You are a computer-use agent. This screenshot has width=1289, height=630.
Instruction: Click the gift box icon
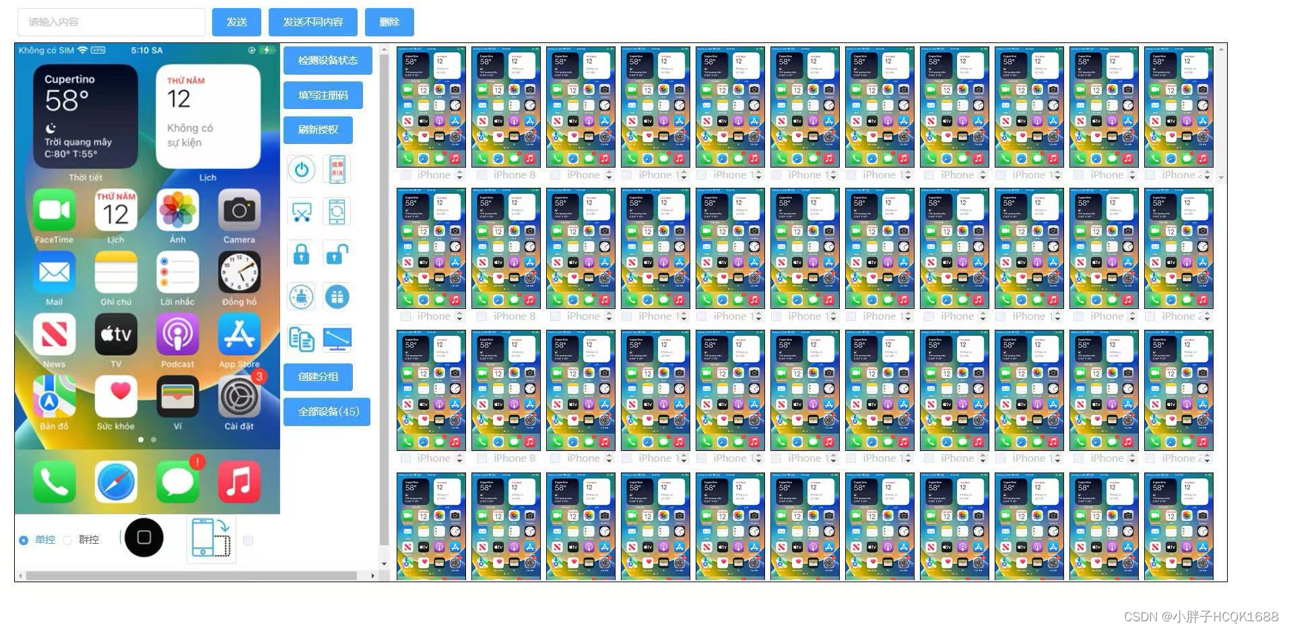[x=337, y=297]
